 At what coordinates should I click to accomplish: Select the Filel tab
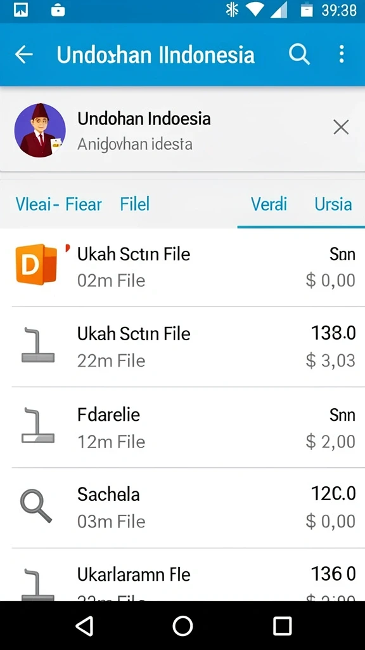[134, 204]
